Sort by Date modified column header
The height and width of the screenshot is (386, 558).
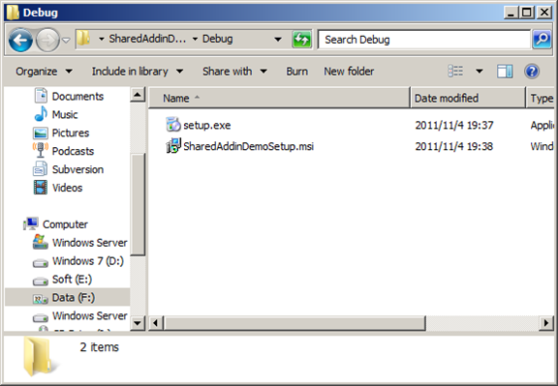(468, 98)
